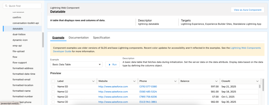Switch to the Documentation tab
This screenshot has height=105, width=269.
[x=79, y=38]
